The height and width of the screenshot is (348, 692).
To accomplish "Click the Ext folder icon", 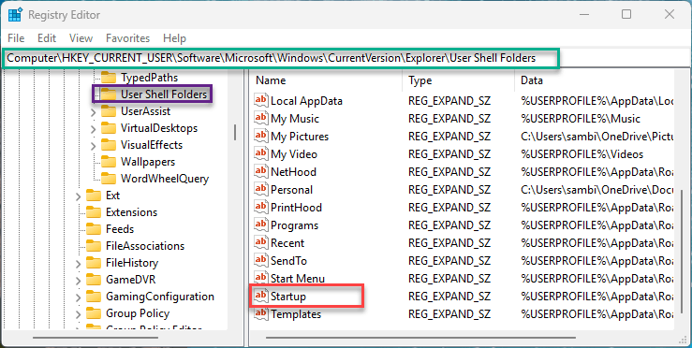I will (x=94, y=196).
